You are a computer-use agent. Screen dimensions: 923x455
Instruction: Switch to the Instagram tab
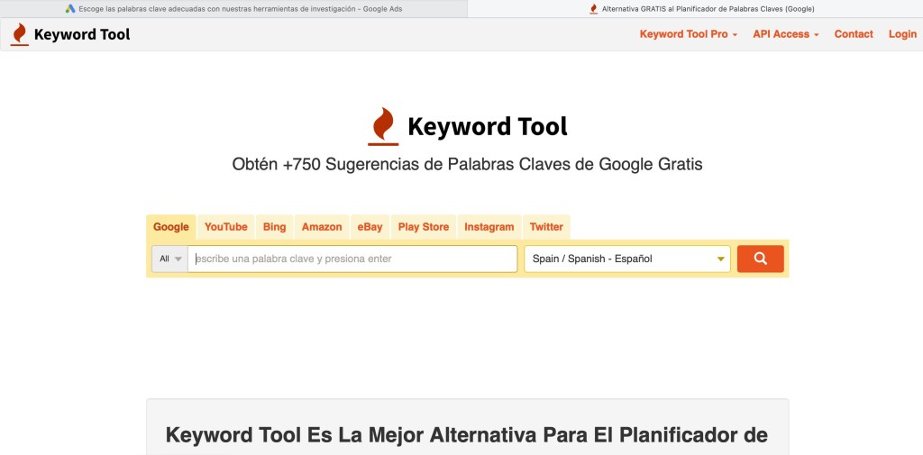(x=489, y=227)
